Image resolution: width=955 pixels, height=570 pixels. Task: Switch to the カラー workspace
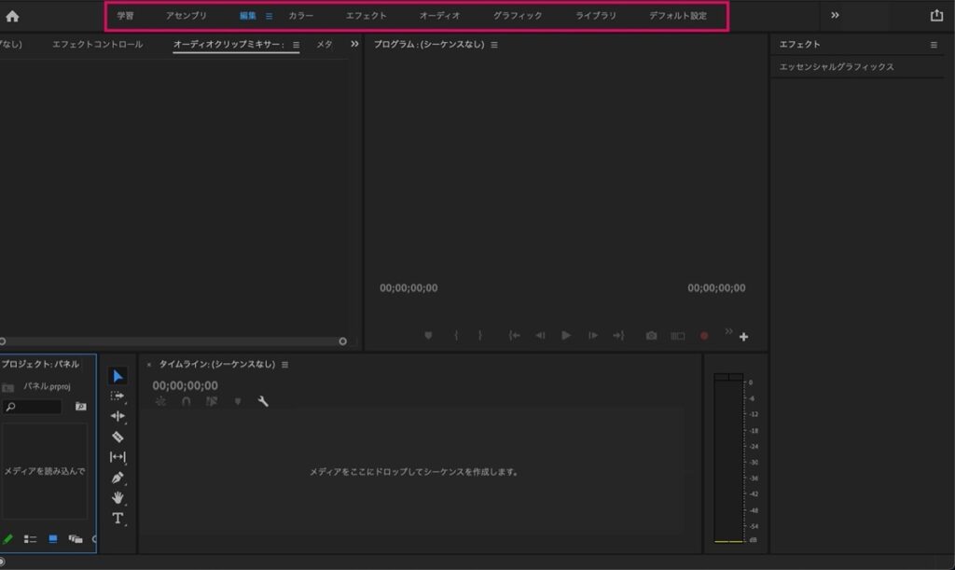[x=301, y=16]
